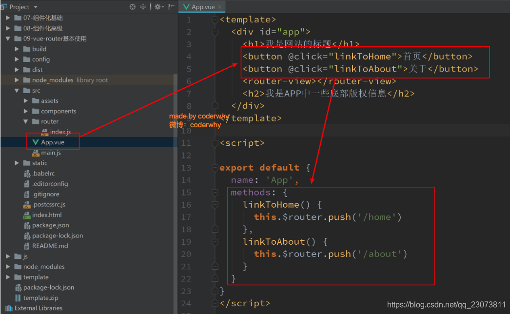Collapse the router folder
This screenshot has width=510, height=314.
tap(25, 121)
